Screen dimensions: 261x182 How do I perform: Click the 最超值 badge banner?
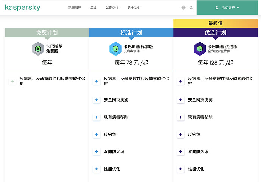(215, 23)
